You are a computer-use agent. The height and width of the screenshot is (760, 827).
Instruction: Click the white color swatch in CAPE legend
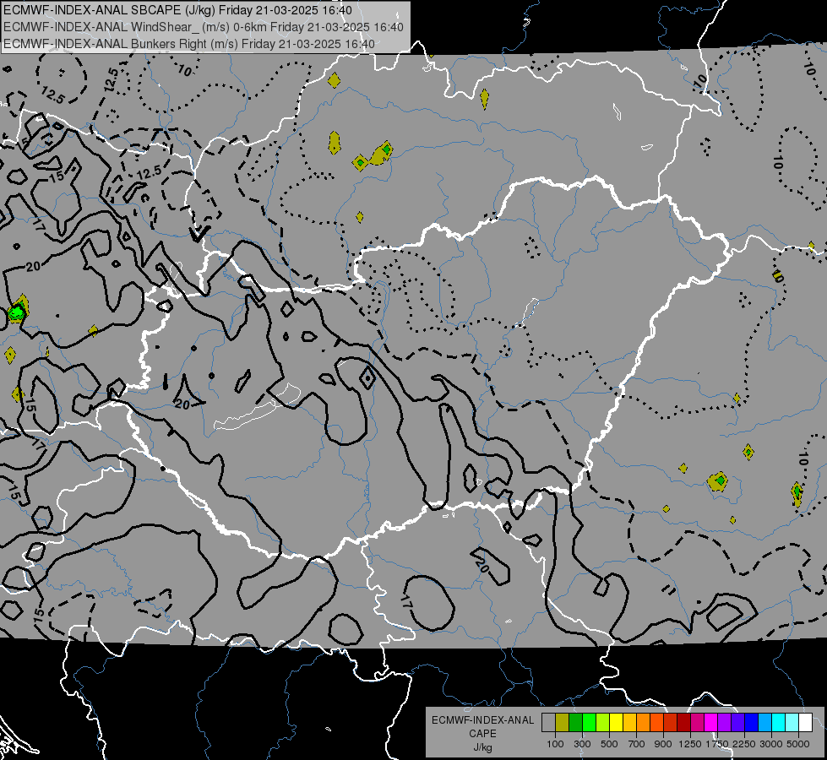806,723
